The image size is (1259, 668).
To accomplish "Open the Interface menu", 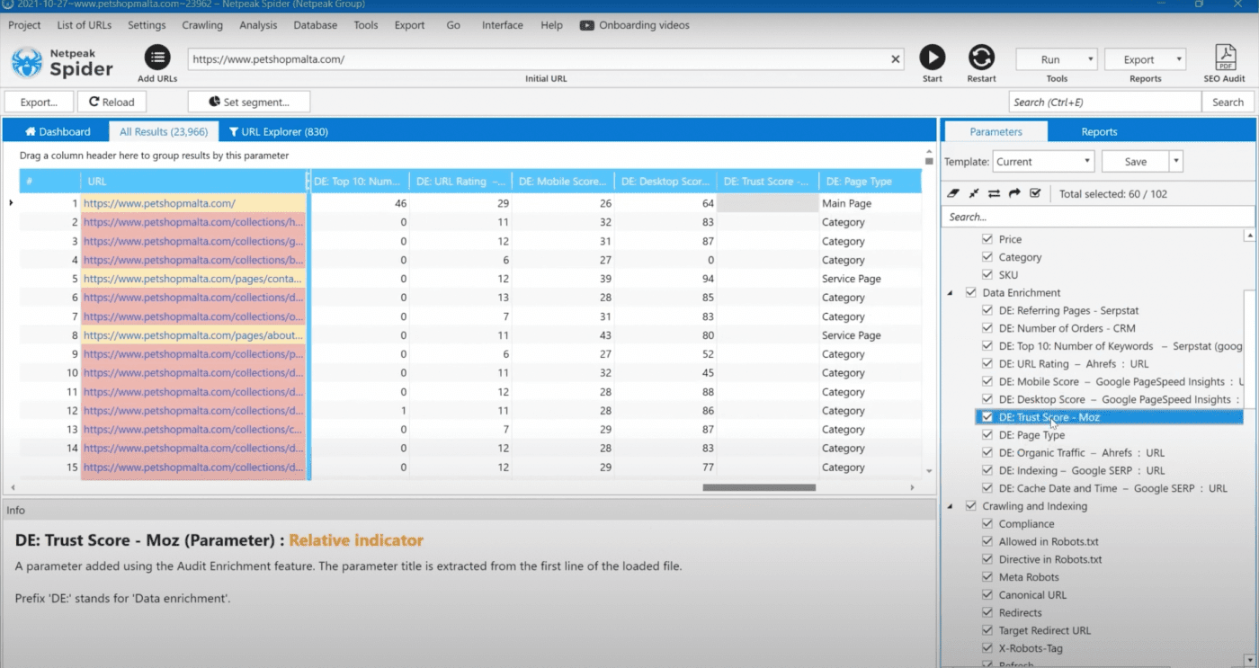I will 502,25.
